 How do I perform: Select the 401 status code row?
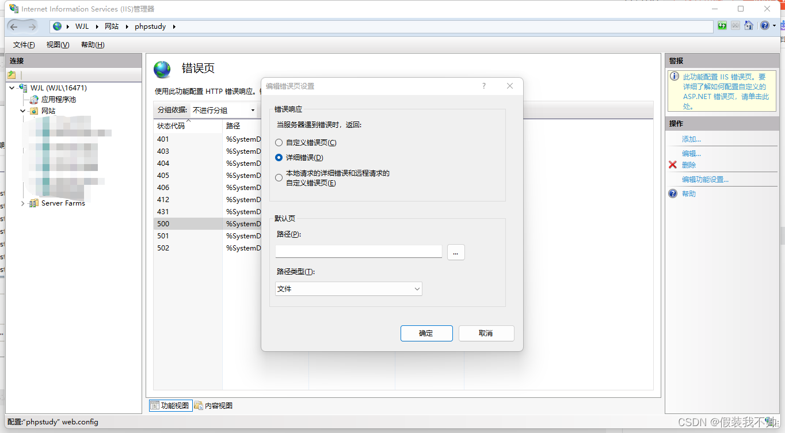tap(207, 139)
